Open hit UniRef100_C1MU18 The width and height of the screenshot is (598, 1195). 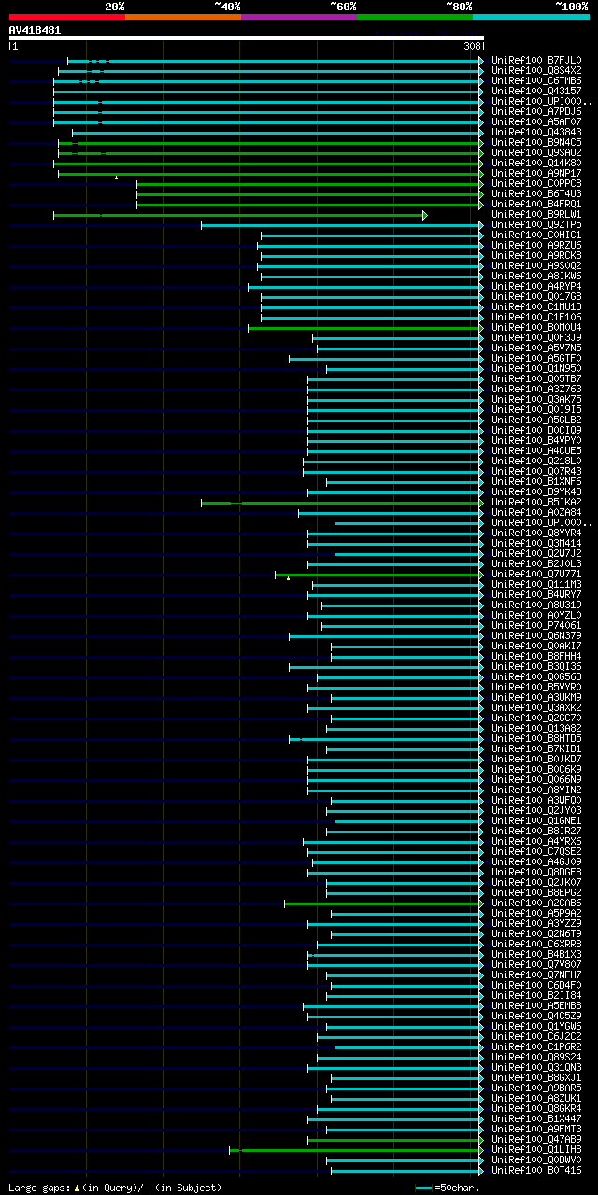click(x=536, y=307)
